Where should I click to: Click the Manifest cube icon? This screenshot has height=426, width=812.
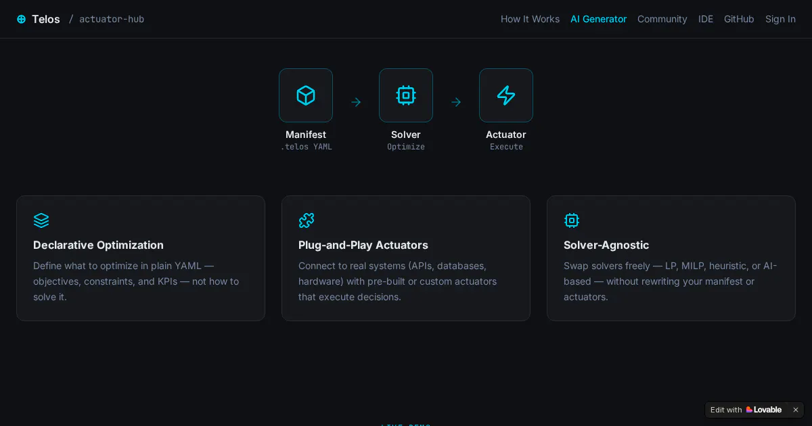point(306,95)
